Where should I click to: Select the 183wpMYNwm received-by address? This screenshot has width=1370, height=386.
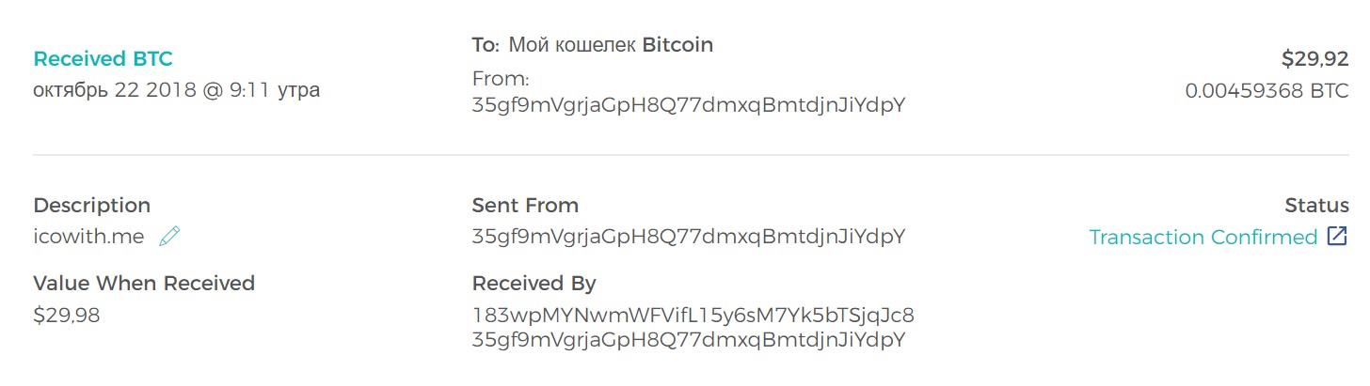tap(693, 315)
